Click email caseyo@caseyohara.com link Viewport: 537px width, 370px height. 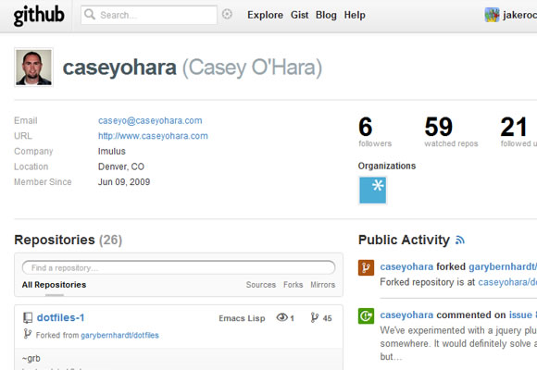150,120
